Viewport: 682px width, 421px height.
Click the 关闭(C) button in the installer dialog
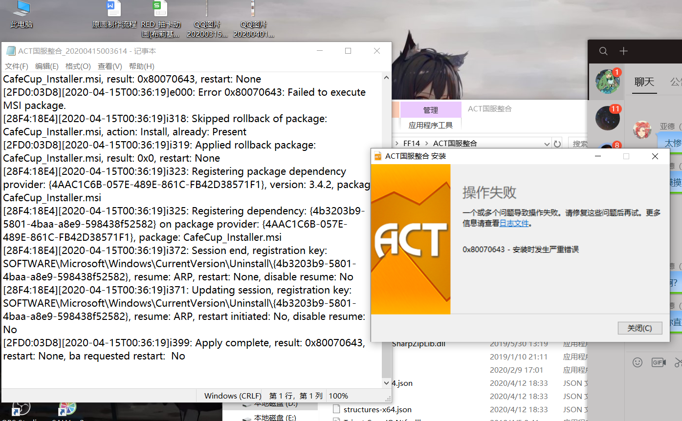click(x=640, y=328)
